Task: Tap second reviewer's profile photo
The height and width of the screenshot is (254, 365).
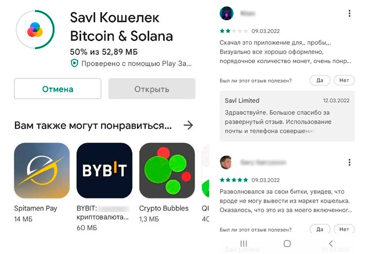Action: pos(226,162)
